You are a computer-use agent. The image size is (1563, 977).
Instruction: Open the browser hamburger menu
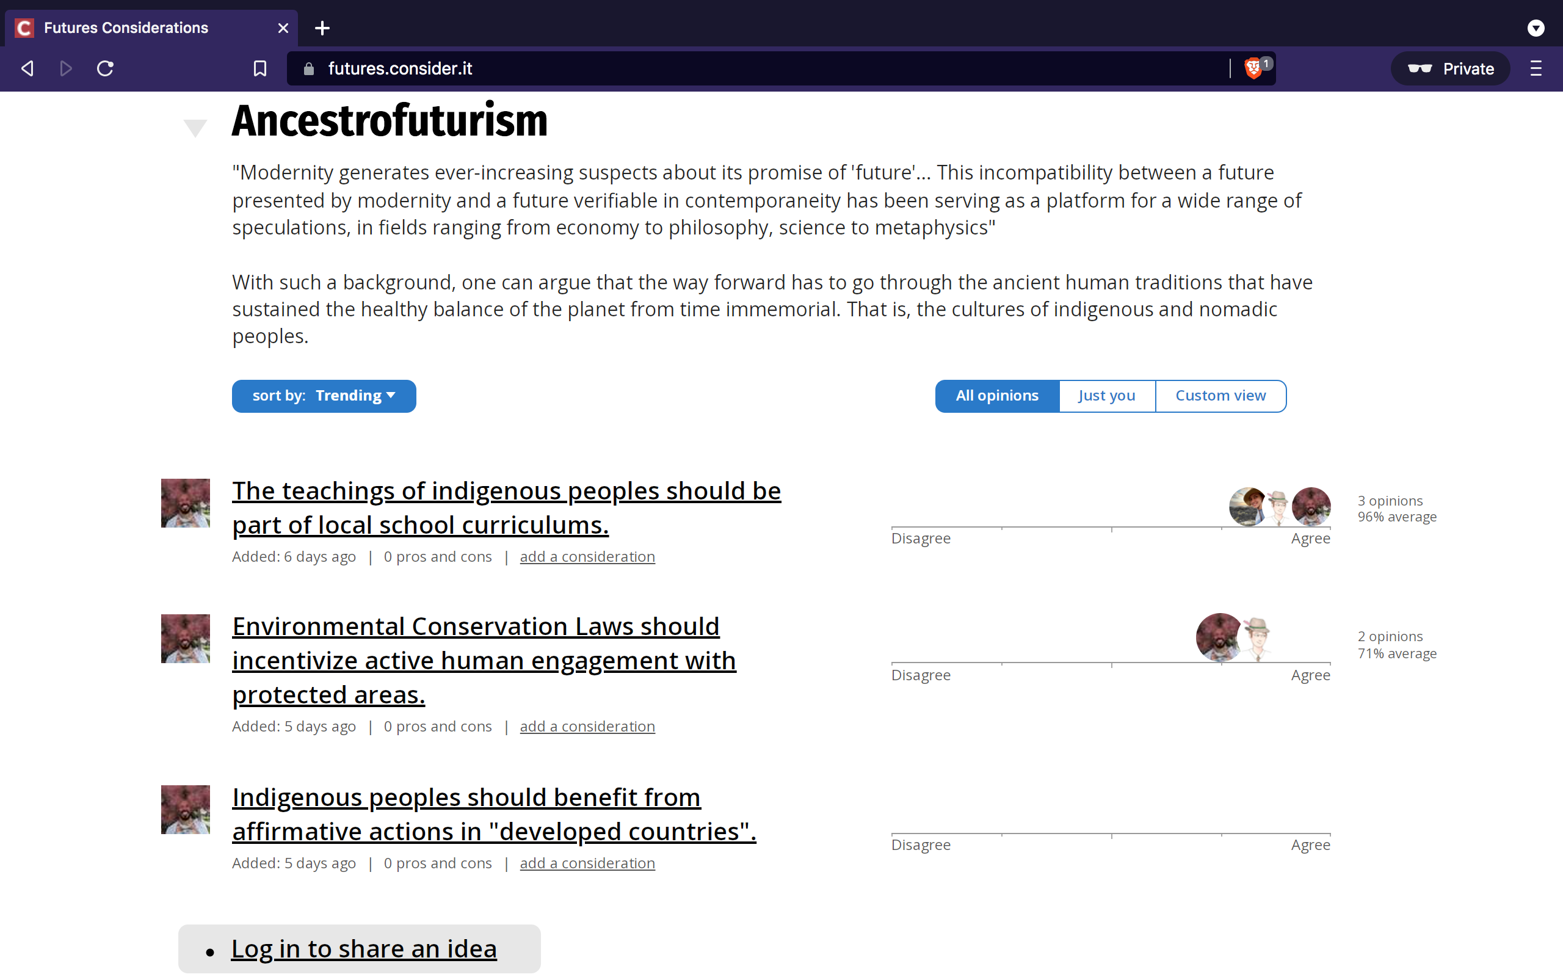click(x=1536, y=68)
